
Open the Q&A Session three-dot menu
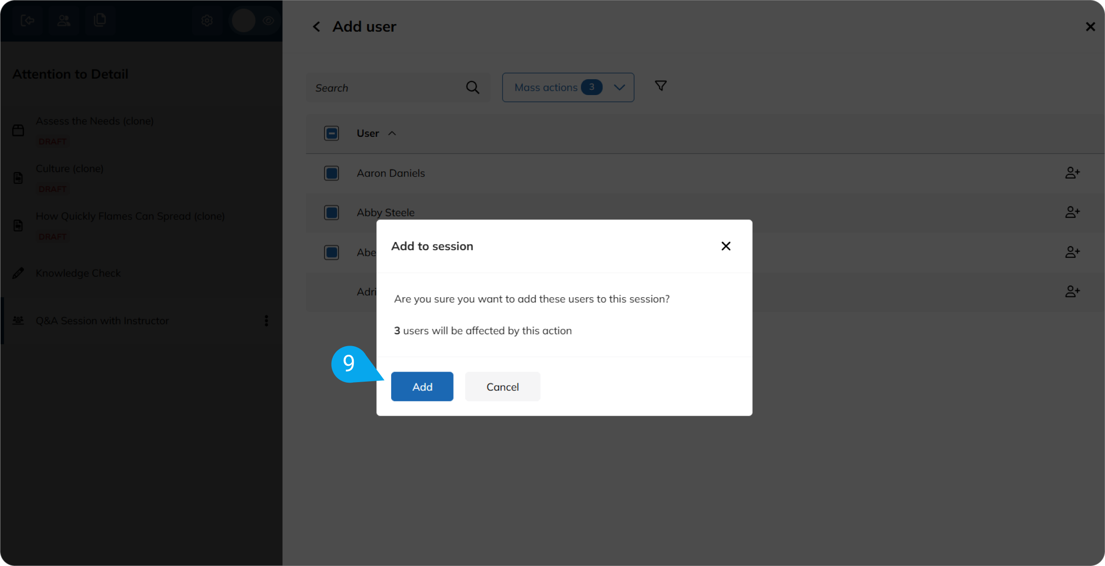coord(266,321)
